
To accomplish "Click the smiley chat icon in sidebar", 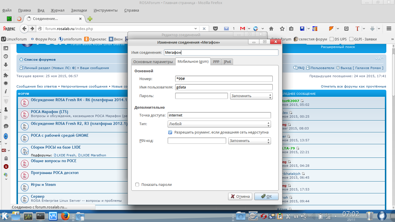I will coord(5,126).
